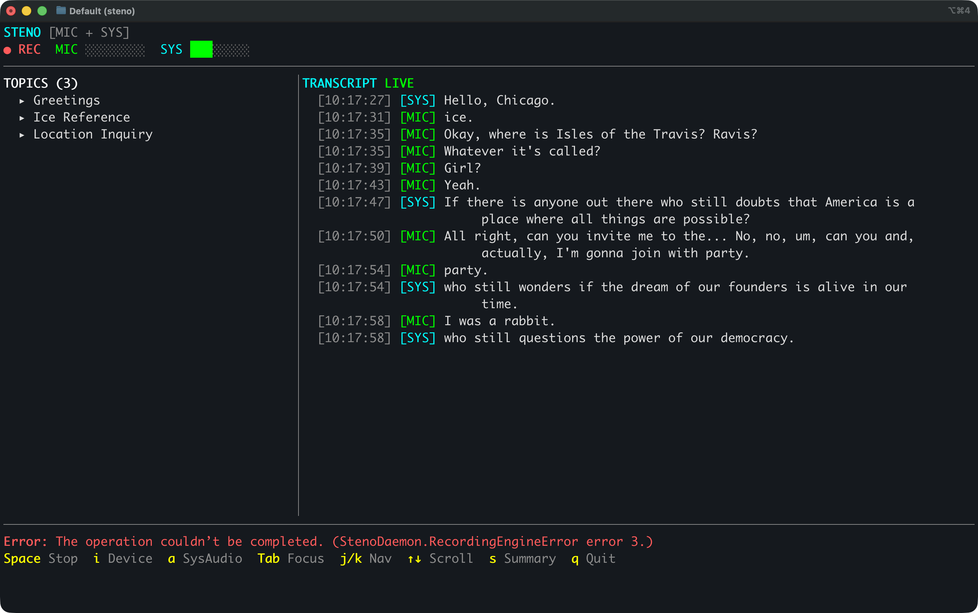The height and width of the screenshot is (613, 978).
Task: Click the STENO app title at top left
Action: point(22,32)
